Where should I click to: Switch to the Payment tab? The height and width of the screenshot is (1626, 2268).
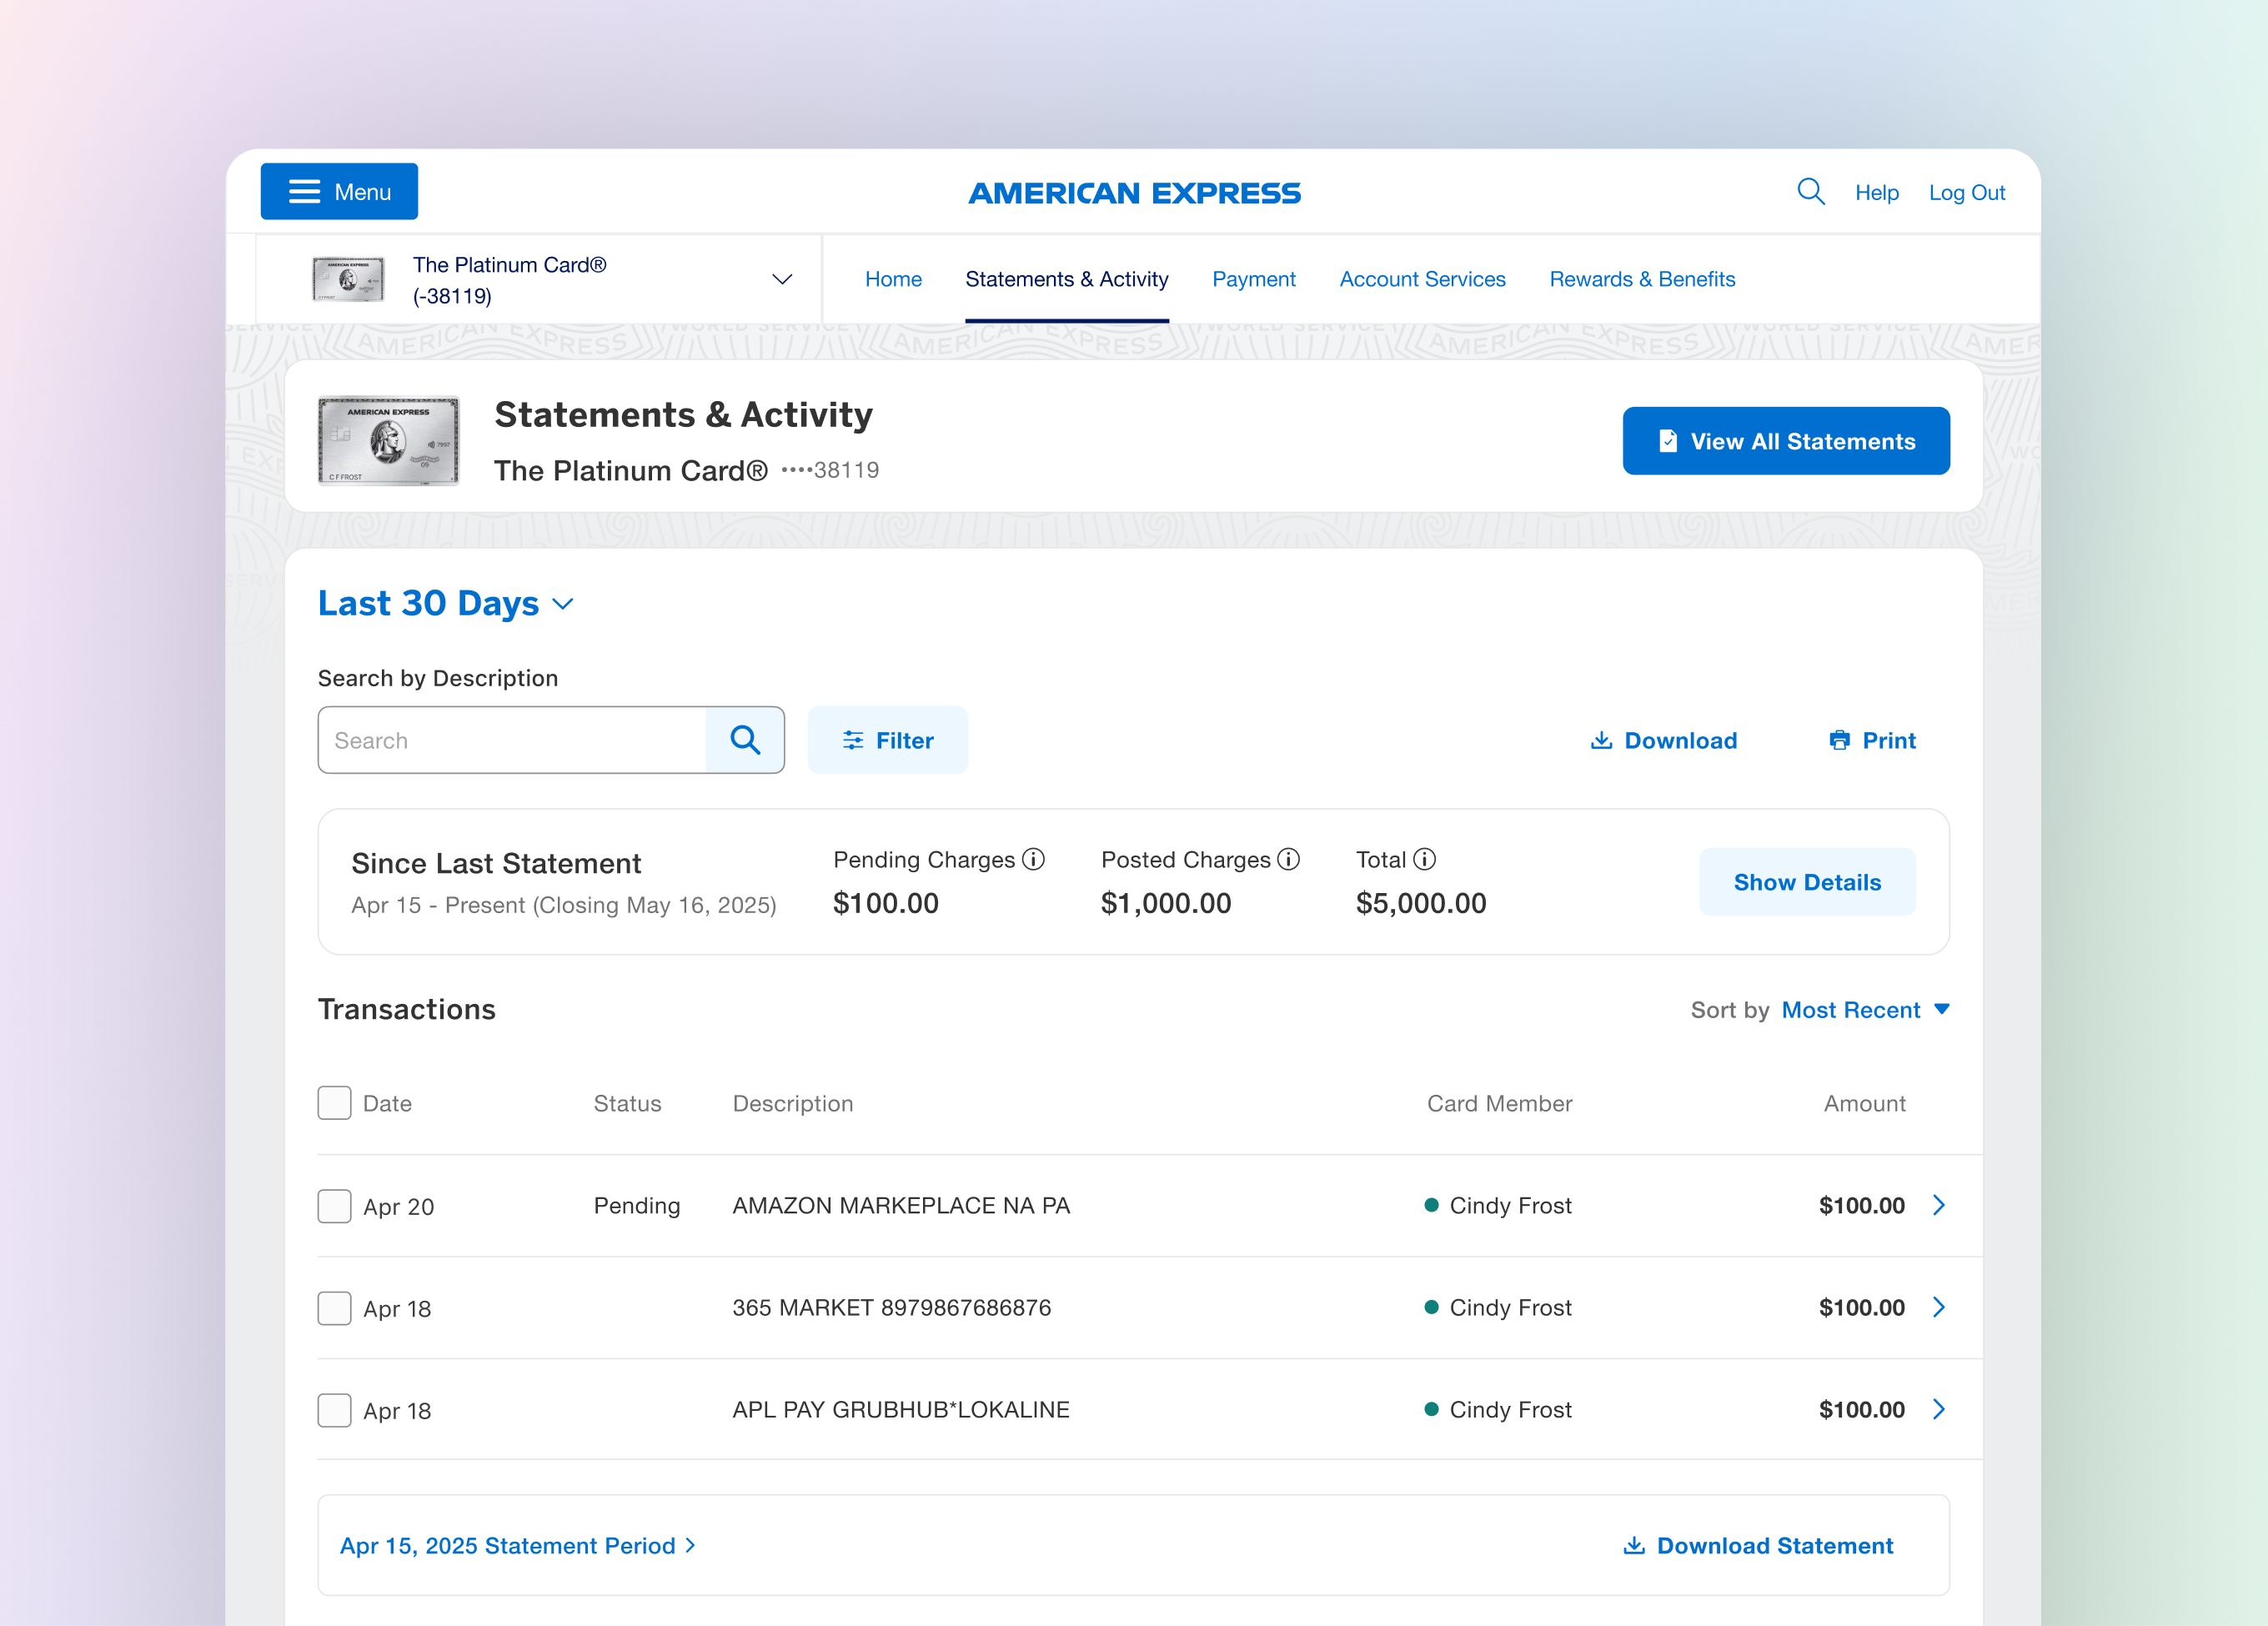click(1254, 279)
